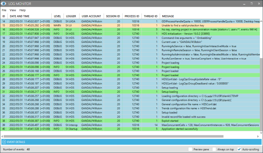Sort by the LEVEL column header
263x153 pixels.
click(x=58, y=16)
